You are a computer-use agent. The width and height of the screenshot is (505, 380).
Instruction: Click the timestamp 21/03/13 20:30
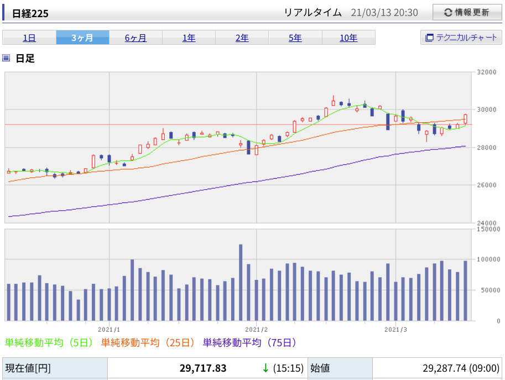[x=384, y=13]
